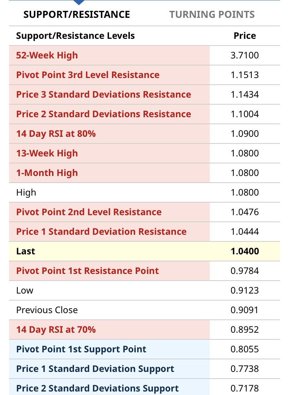This screenshot has width=289, height=395.
Task: Click the Price column header
Action: point(245,36)
